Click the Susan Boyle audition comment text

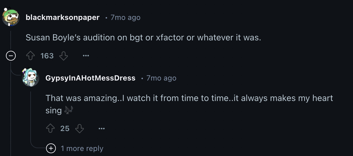[143, 38]
